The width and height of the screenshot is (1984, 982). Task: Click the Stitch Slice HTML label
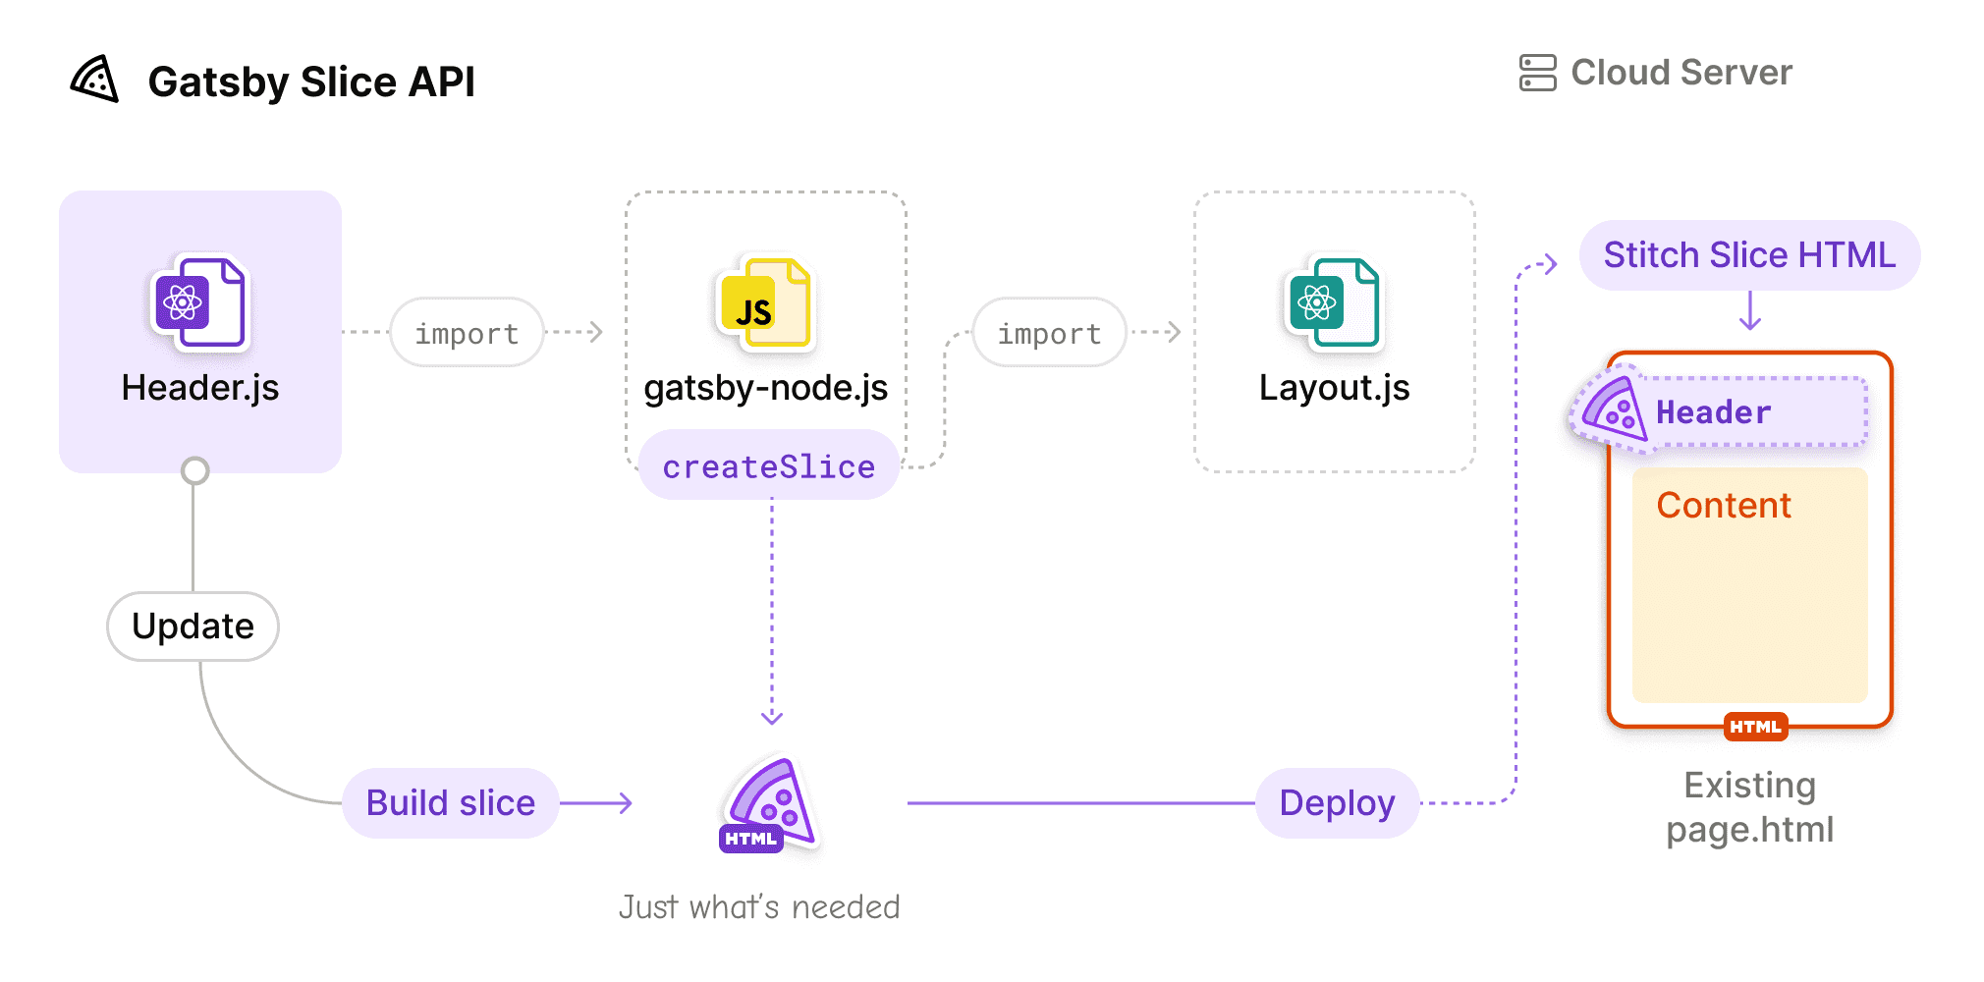(1749, 255)
